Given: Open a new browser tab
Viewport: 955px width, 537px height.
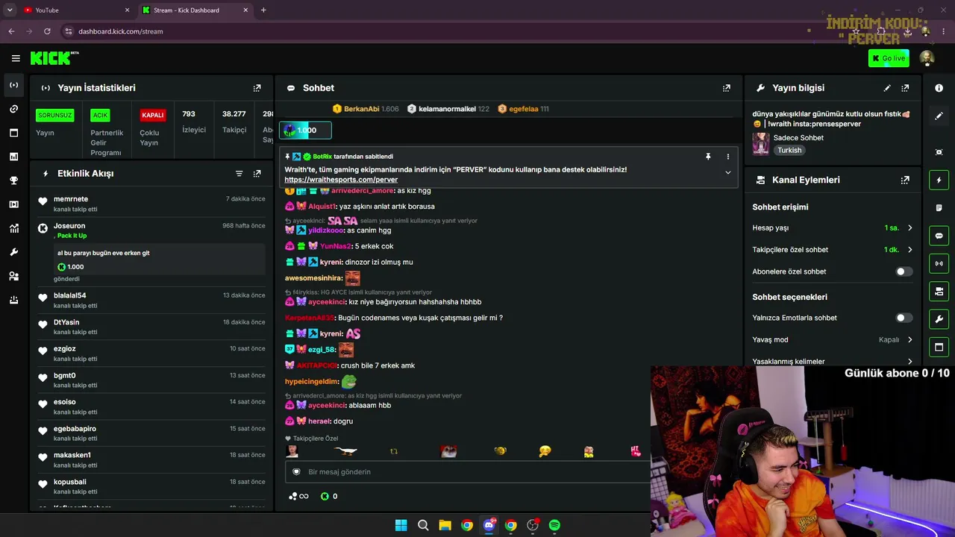Looking at the screenshot, I should (x=263, y=10).
